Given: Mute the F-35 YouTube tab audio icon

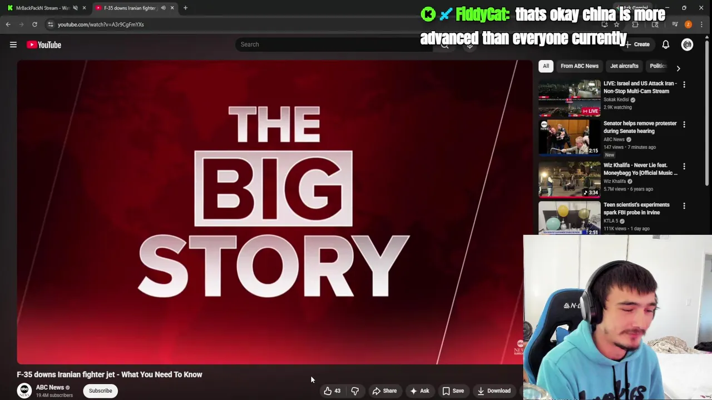Looking at the screenshot, I should [163, 8].
